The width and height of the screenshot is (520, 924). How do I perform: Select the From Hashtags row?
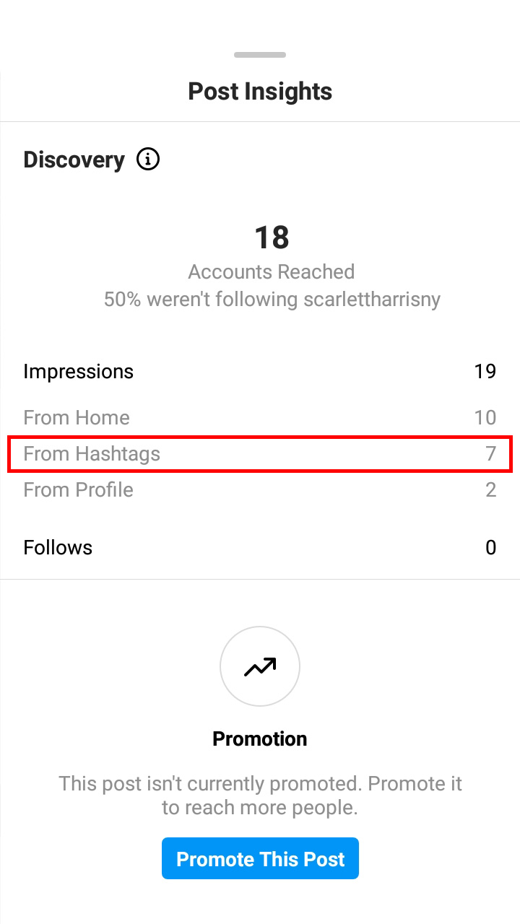(x=260, y=453)
